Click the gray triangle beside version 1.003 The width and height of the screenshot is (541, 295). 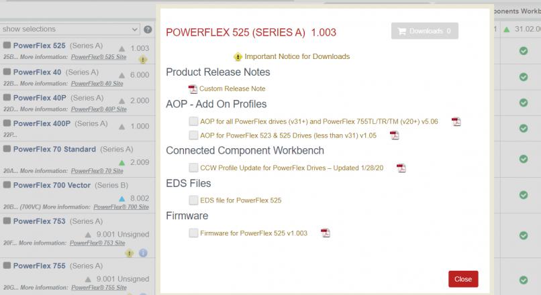[x=121, y=49]
